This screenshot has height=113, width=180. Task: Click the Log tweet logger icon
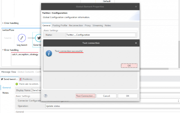tap(22, 38)
